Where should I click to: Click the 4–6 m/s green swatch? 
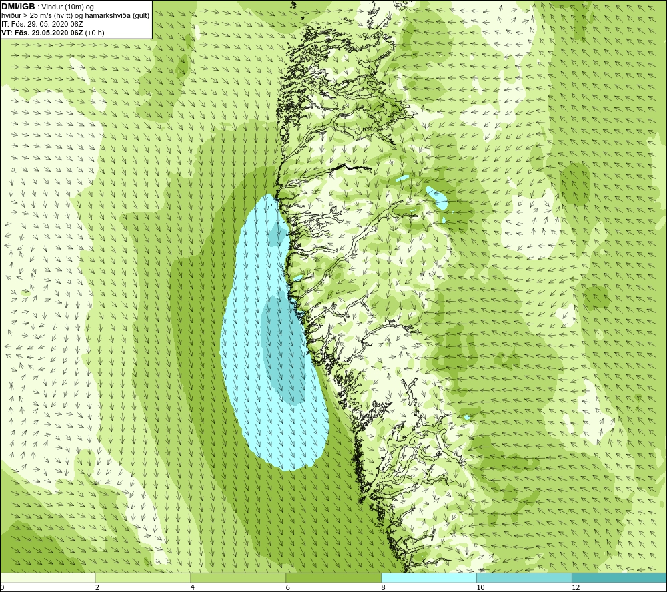pyautogui.click(x=238, y=577)
